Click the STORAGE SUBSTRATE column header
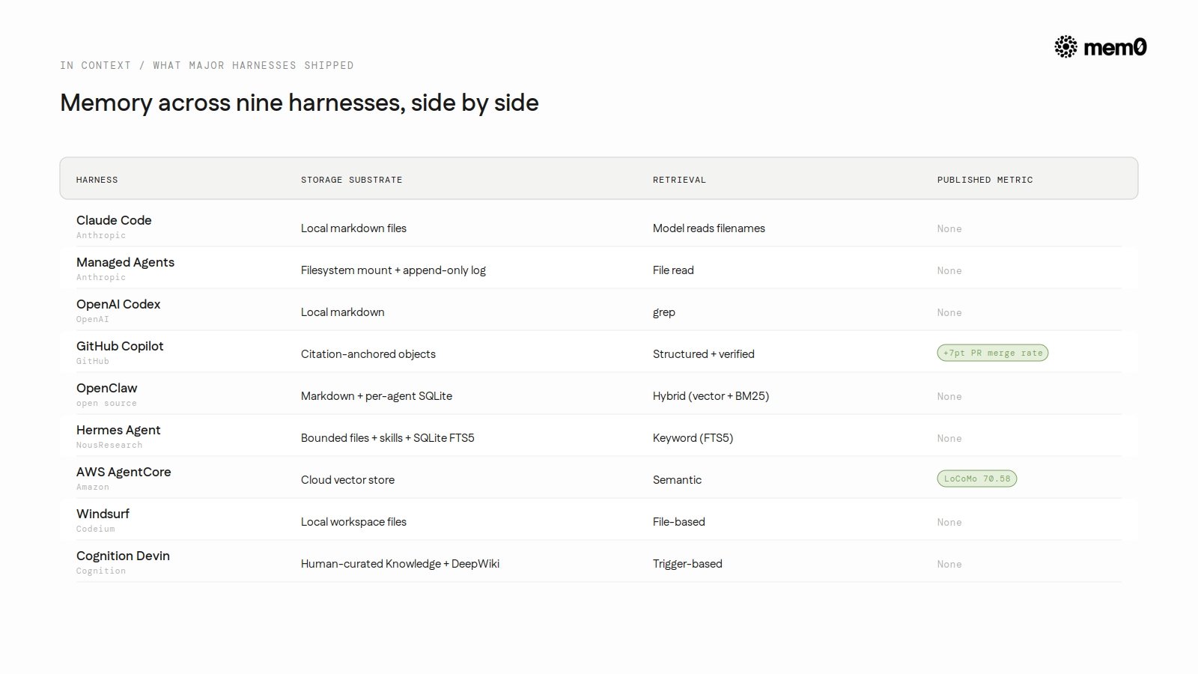 (x=352, y=180)
